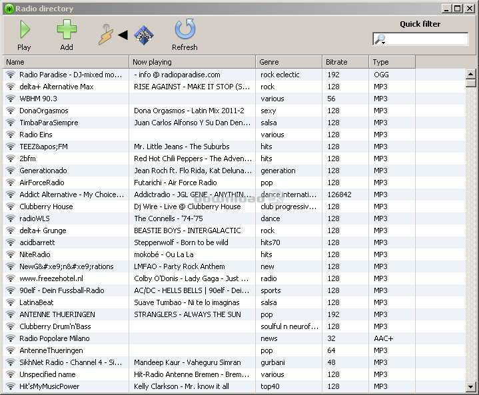Click the Clubberry House signal icon
The width and height of the screenshot is (479, 395).
[11, 206]
